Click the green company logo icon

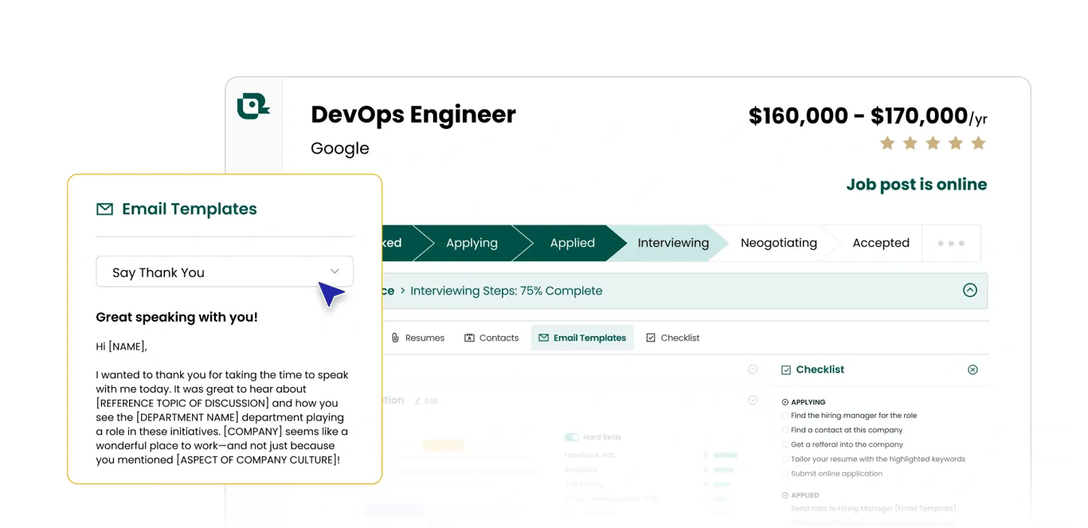[253, 106]
